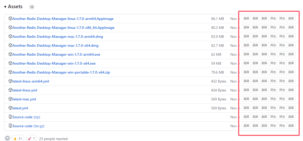Click last 美国 mirror button in win-1.7.0-x64.exe row

pos(291,63)
